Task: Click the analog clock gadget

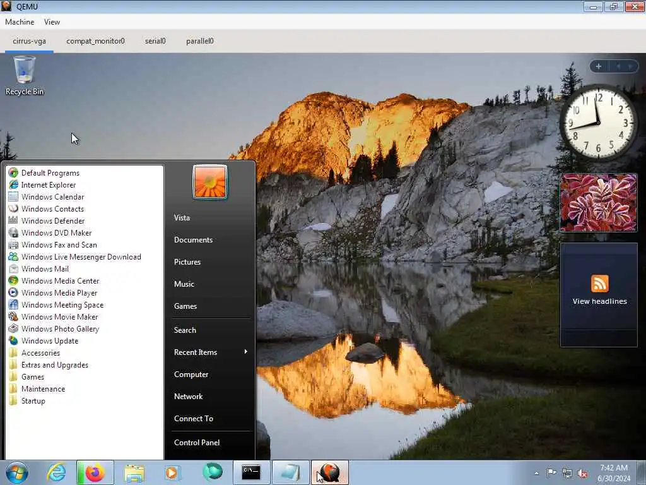Action: pos(598,123)
